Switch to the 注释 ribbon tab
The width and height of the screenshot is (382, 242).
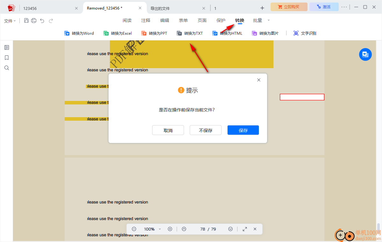pyautogui.click(x=146, y=20)
